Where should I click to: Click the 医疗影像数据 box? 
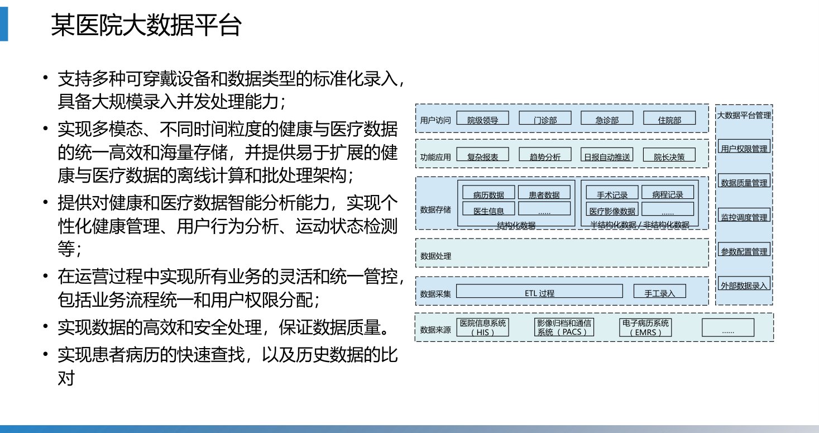click(x=612, y=209)
